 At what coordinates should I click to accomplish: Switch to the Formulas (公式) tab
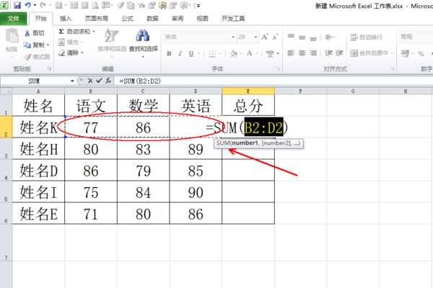(127, 19)
